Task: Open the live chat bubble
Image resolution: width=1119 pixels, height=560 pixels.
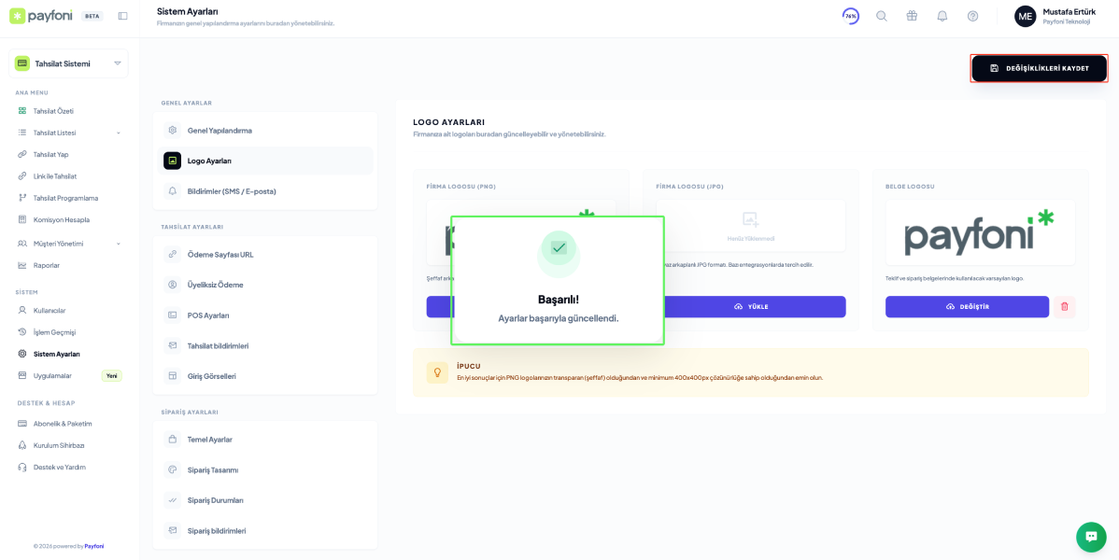Action: 1091,537
